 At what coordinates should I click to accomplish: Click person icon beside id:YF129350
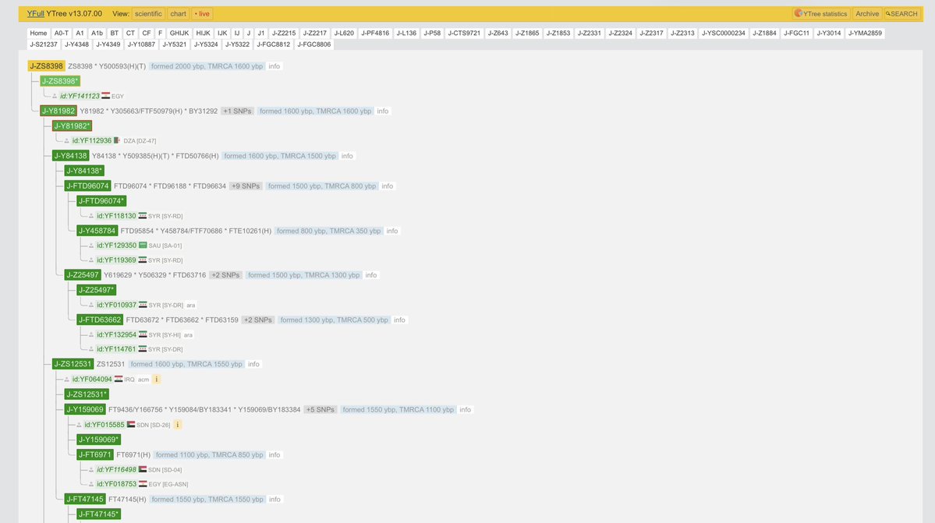(91, 246)
